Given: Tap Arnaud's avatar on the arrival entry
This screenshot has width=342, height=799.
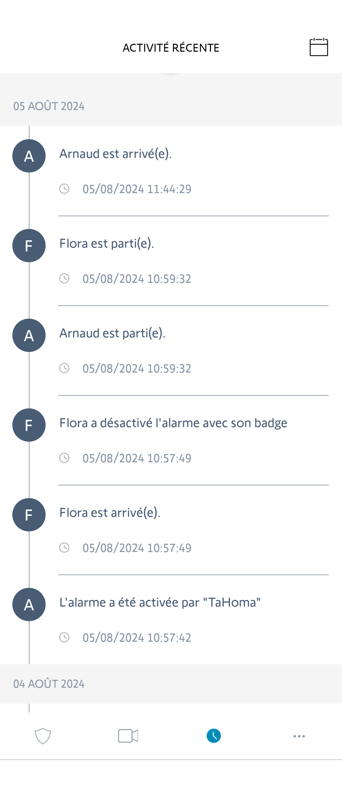Looking at the screenshot, I should (29, 156).
